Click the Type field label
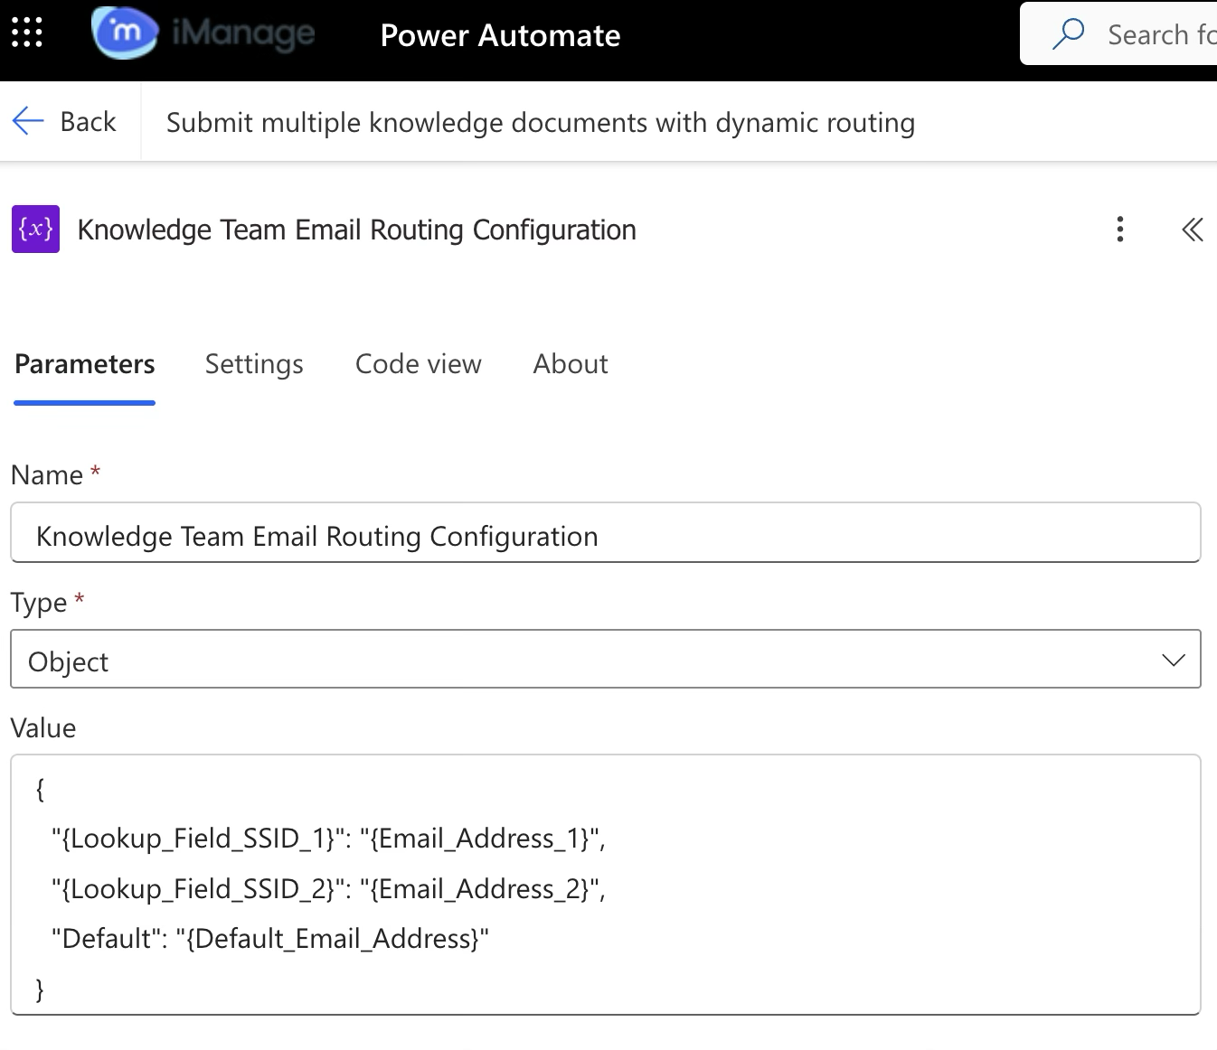Image resolution: width=1217 pixels, height=1050 pixels. pyautogui.click(x=39, y=603)
